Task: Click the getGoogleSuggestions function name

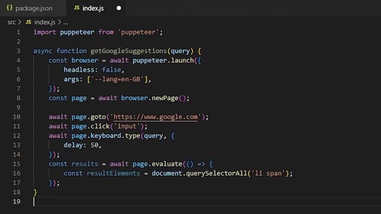Action: [x=129, y=51]
